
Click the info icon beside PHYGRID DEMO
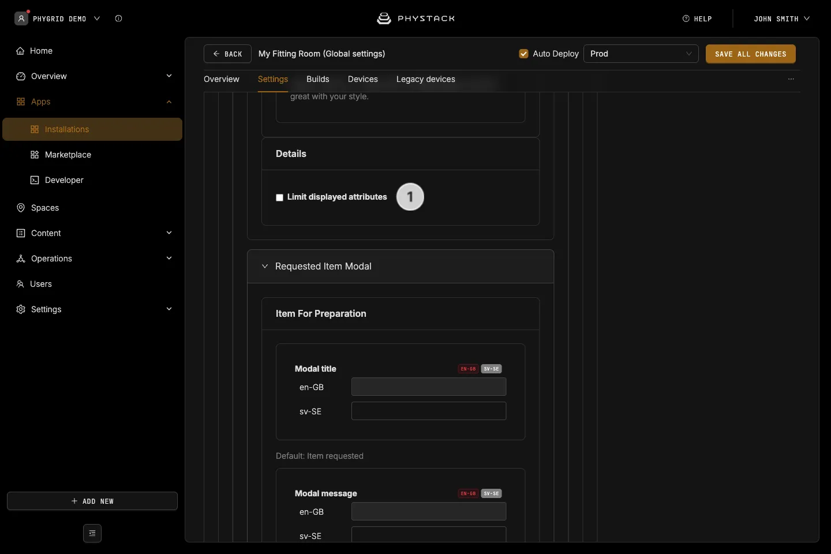[x=118, y=18]
